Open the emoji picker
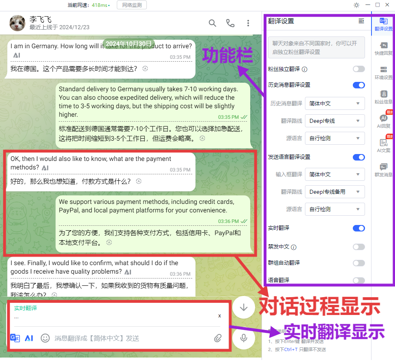Viewport: 395px width, 362px height. [45, 338]
